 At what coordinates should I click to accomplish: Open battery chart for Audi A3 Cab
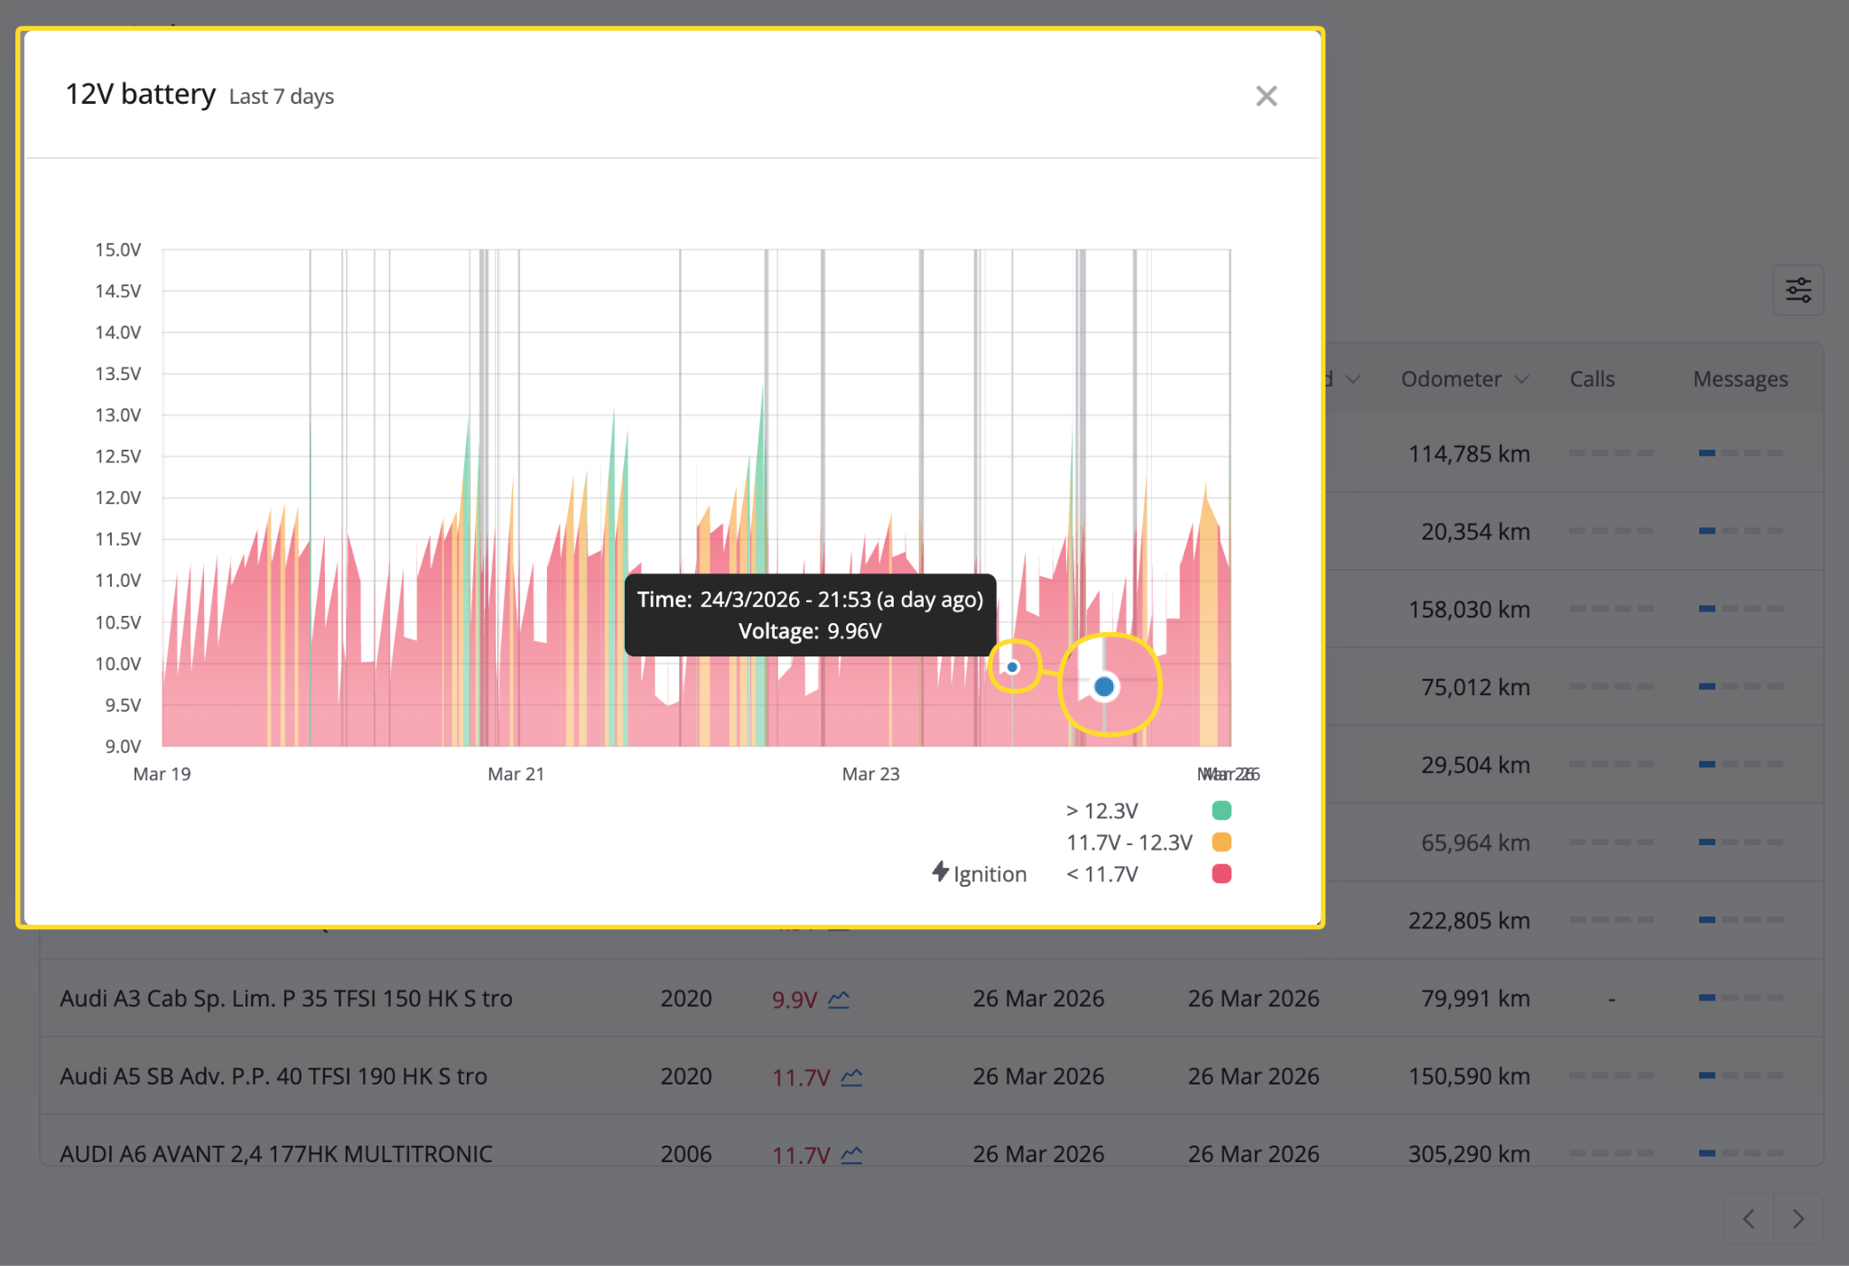(839, 1000)
